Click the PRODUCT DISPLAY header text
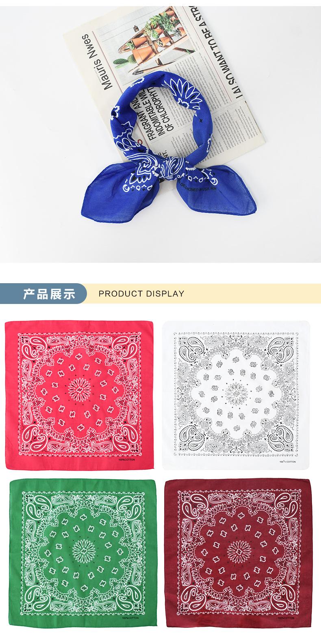Screen dimensions: 321x634 141,293
